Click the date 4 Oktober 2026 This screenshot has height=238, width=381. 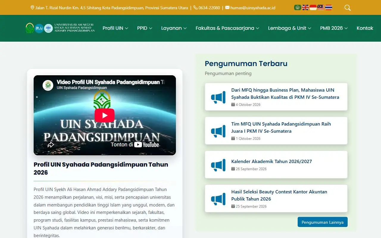pos(248,105)
